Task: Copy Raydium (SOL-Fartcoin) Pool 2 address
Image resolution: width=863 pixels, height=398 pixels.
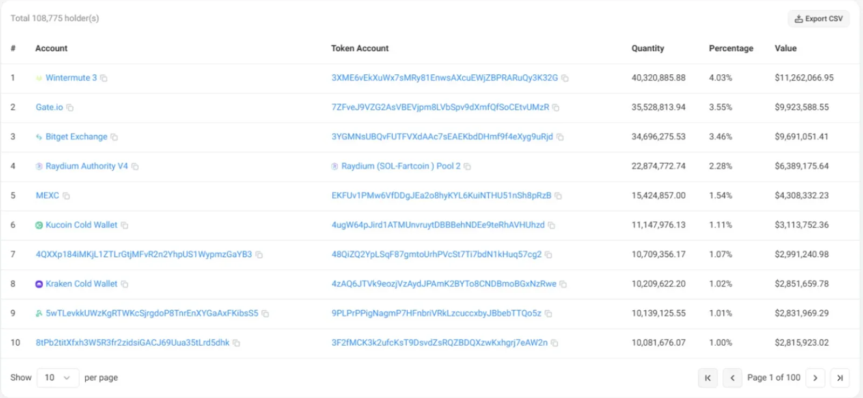Action: click(x=467, y=166)
